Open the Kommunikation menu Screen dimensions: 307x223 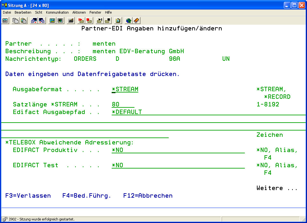click(x=57, y=12)
